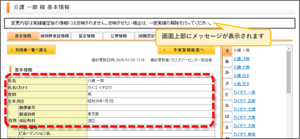Select the 算定情報 tab
The width and height of the screenshot is (300, 139).
tap(87, 36)
